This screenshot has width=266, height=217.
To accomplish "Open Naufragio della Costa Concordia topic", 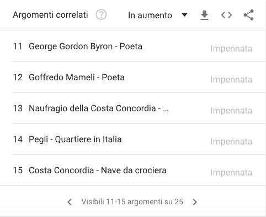I will [99, 108].
